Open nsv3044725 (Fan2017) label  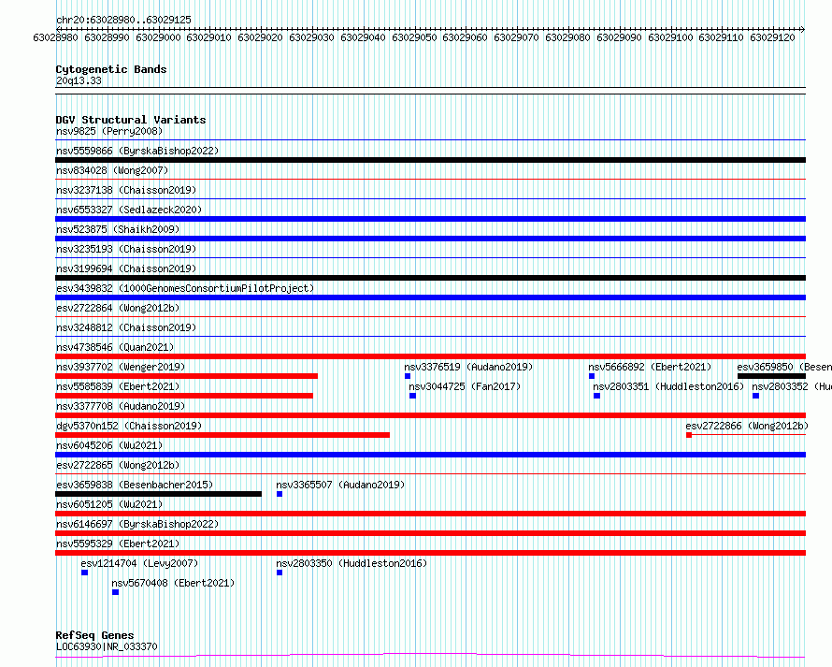pyautogui.click(x=465, y=386)
